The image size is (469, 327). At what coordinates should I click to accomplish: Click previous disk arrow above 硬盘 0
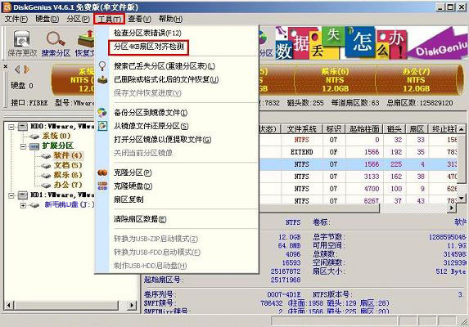17,69
